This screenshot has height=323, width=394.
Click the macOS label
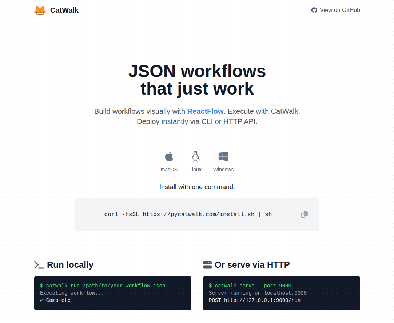coord(169,170)
